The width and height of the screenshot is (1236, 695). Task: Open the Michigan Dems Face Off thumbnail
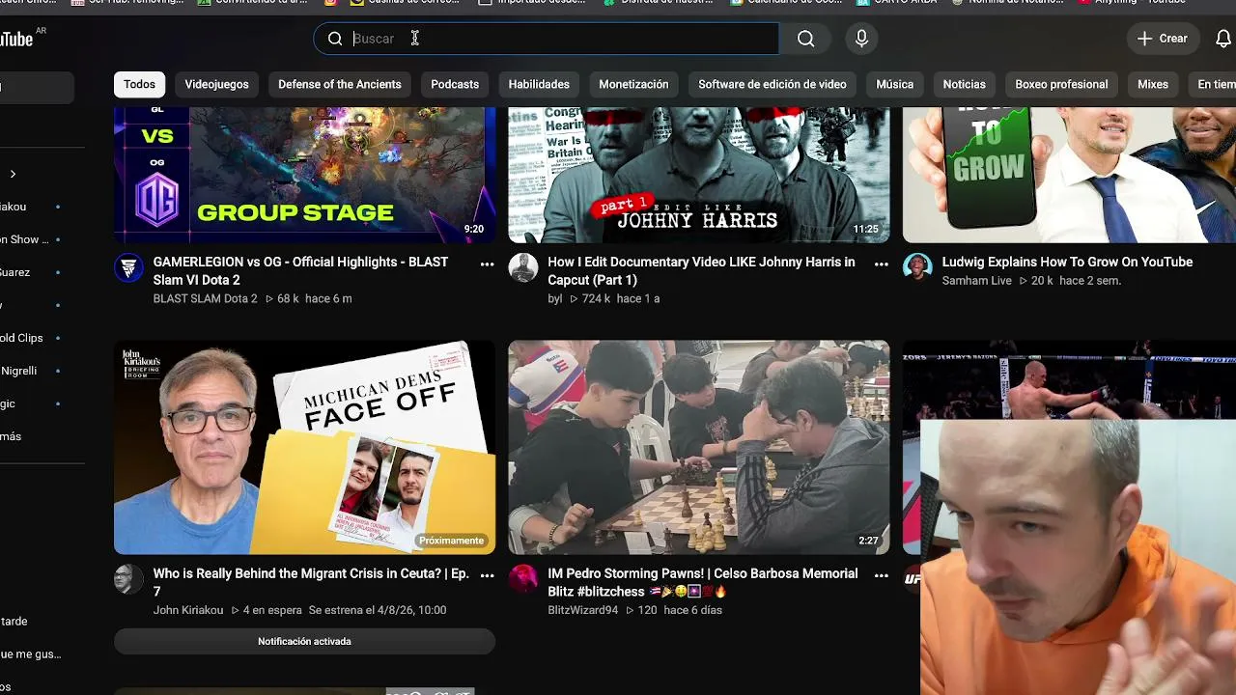pos(304,447)
